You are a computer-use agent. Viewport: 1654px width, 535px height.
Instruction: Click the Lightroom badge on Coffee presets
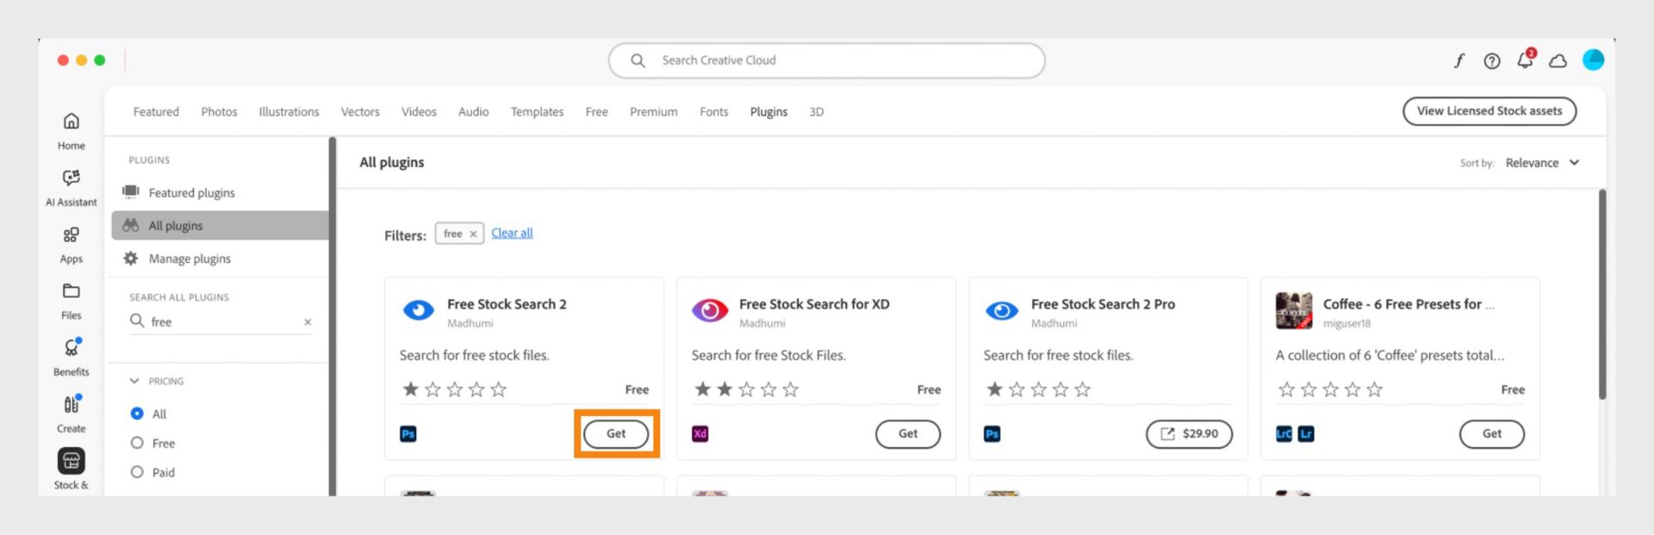pyautogui.click(x=1306, y=434)
